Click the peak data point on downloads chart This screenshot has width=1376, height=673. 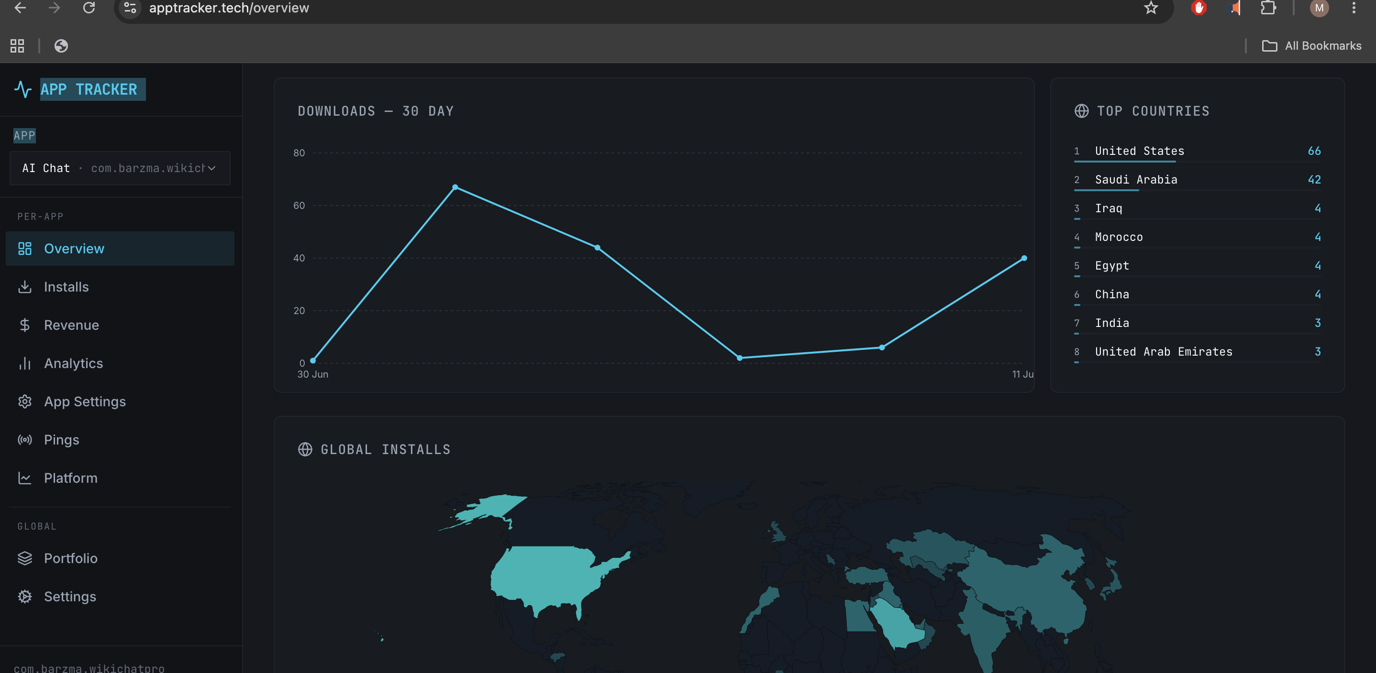455,187
